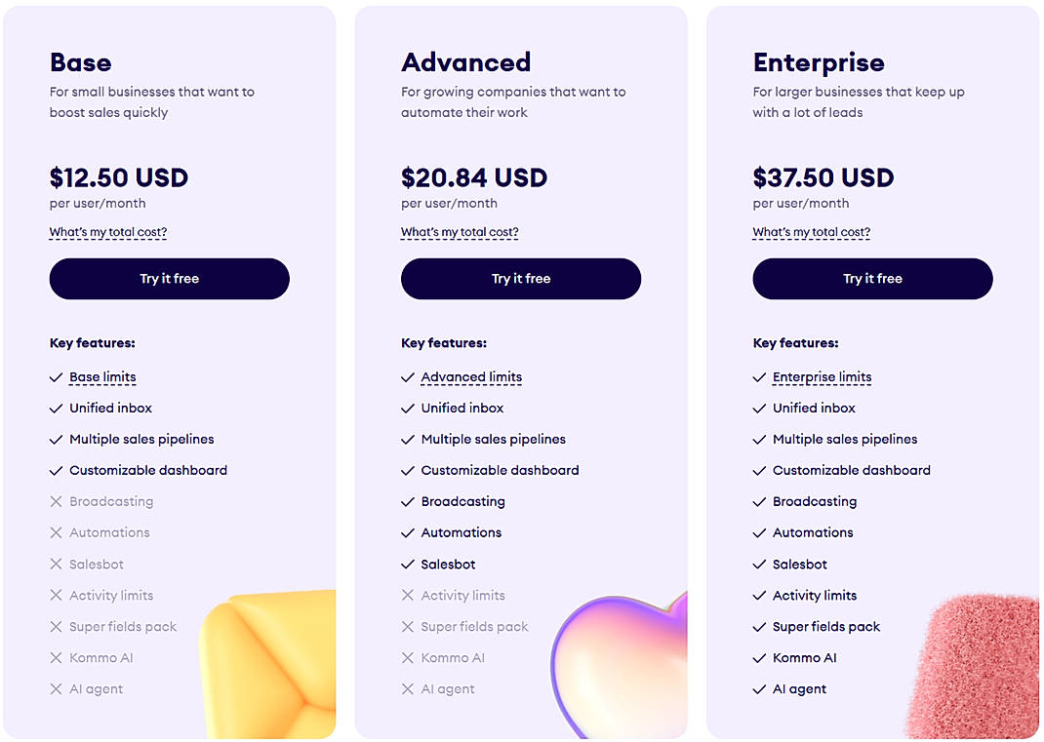The height and width of the screenshot is (742, 1044).
Task: Open the Base limits feature details
Action: (102, 376)
